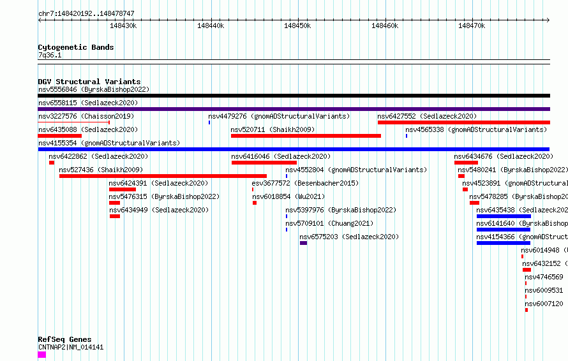Click nsv6575203 (Sedlazeck2020) label
The image size is (568, 361).
pos(349,237)
